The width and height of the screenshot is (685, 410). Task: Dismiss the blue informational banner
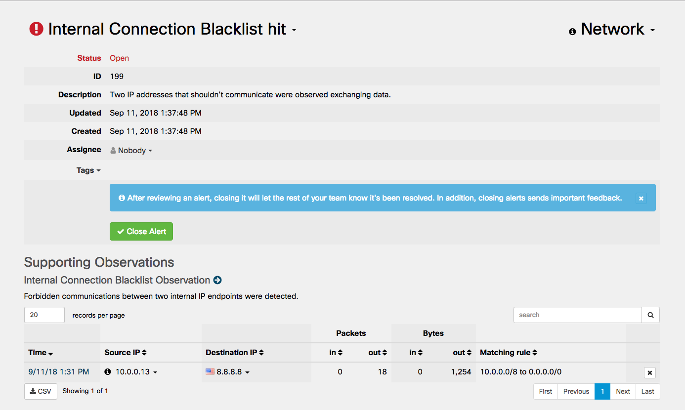(x=641, y=198)
